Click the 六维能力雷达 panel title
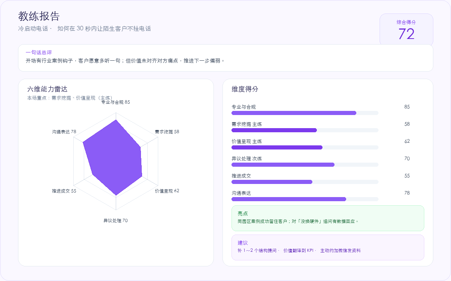 pyautogui.click(x=47, y=89)
